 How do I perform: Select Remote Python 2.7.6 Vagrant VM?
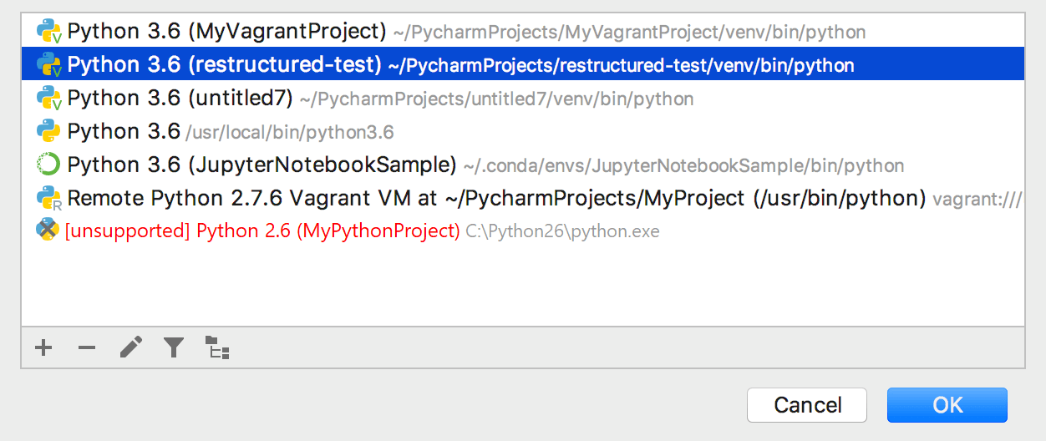click(x=496, y=198)
